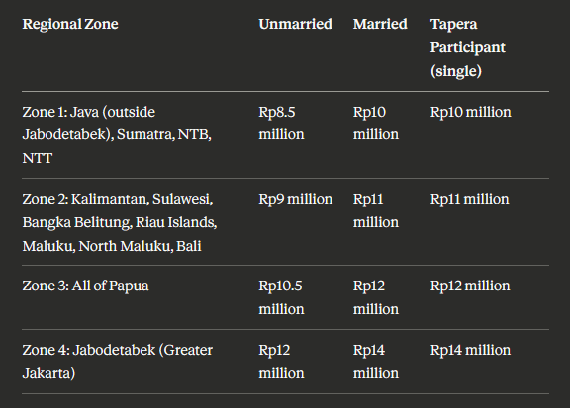Viewport: 570px width, 408px height.
Task: Click Zone 4 Married Rp14 million cell
Action: pos(375,362)
